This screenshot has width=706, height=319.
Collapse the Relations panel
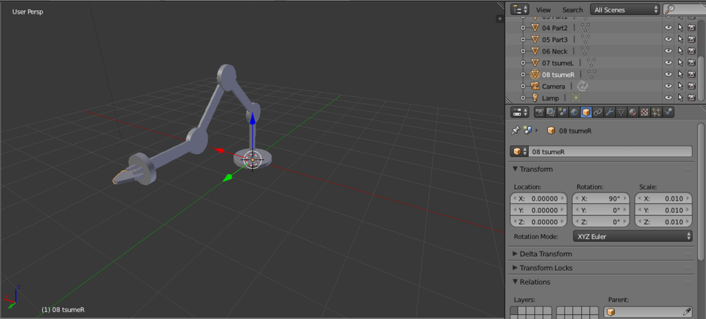tap(516, 282)
